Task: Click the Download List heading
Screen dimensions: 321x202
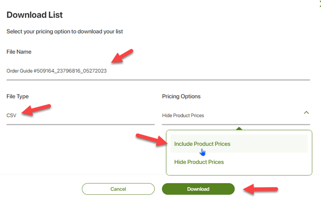Action: (35, 15)
